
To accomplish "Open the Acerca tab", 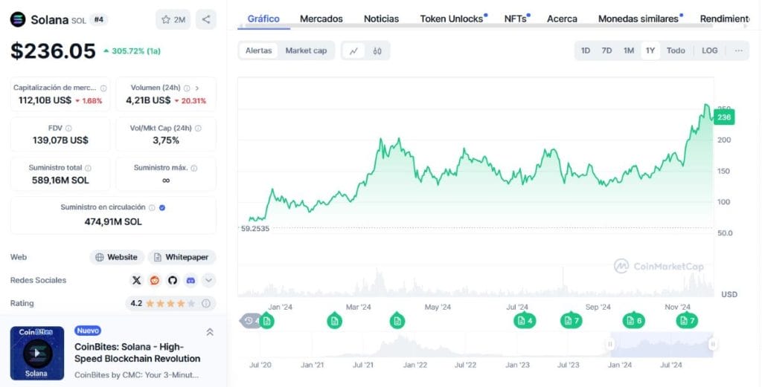I will coord(563,19).
